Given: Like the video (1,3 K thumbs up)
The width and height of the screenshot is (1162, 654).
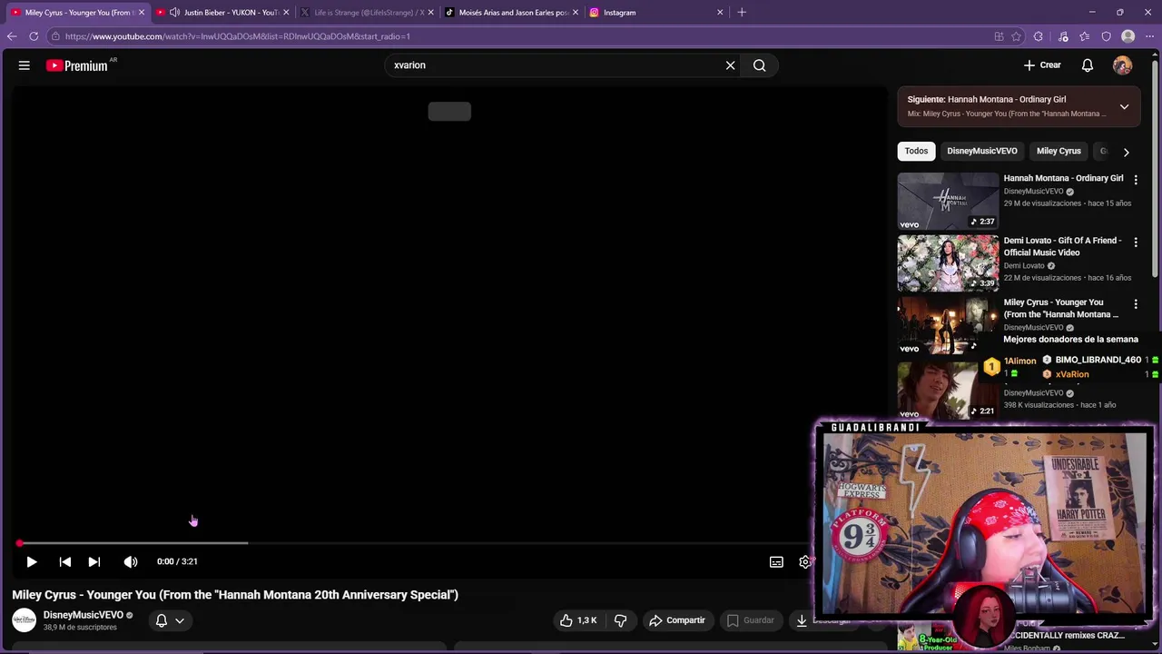Looking at the screenshot, I should coord(578,620).
